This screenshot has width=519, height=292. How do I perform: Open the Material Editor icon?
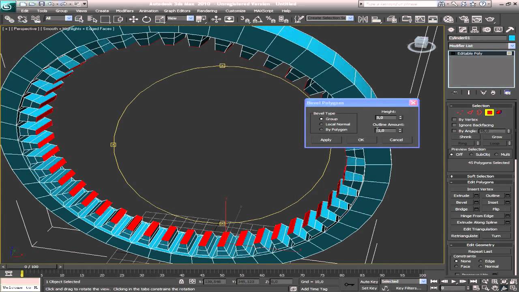(448, 19)
